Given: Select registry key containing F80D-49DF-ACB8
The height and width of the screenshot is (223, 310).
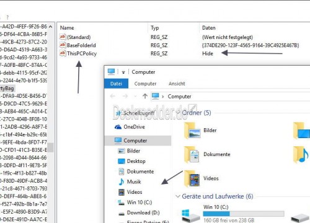Looking at the screenshot, I should 24,181.
